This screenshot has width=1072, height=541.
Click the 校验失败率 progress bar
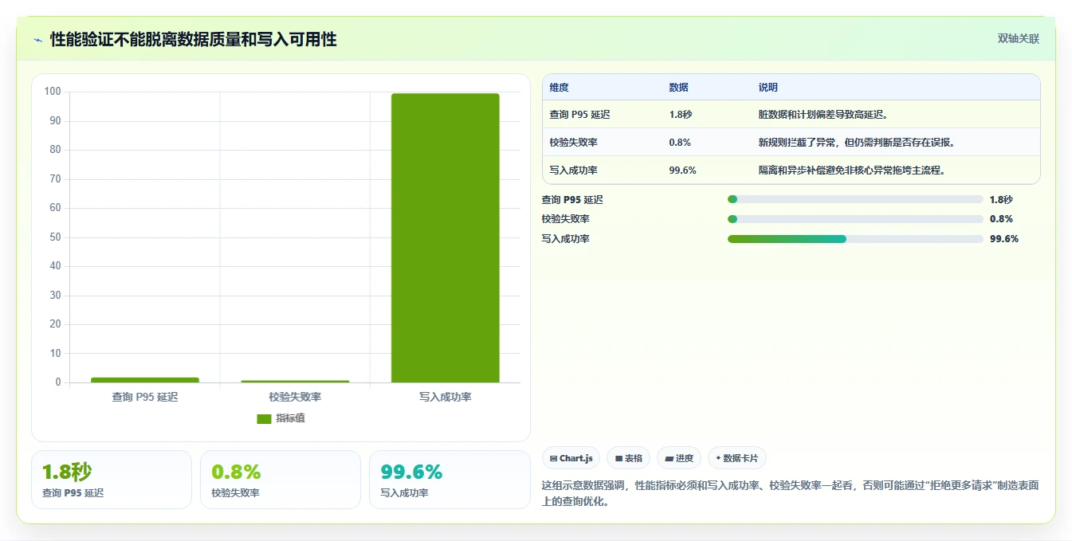click(x=855, y=219)
